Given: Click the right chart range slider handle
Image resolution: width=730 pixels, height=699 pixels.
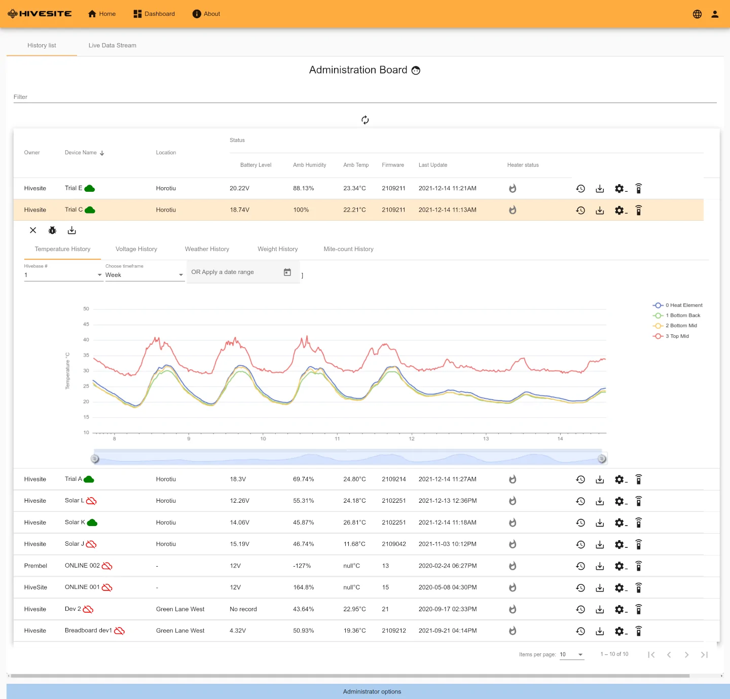Looking at the screenshot, I should (x=602, y=459).
